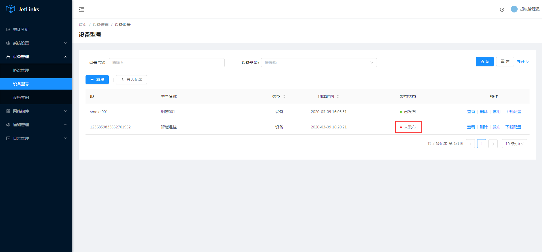Image resolution: width=542 pixels, height=252 pixels.
Task: Click 停用 for smoke001
Action: click(496, 112)
